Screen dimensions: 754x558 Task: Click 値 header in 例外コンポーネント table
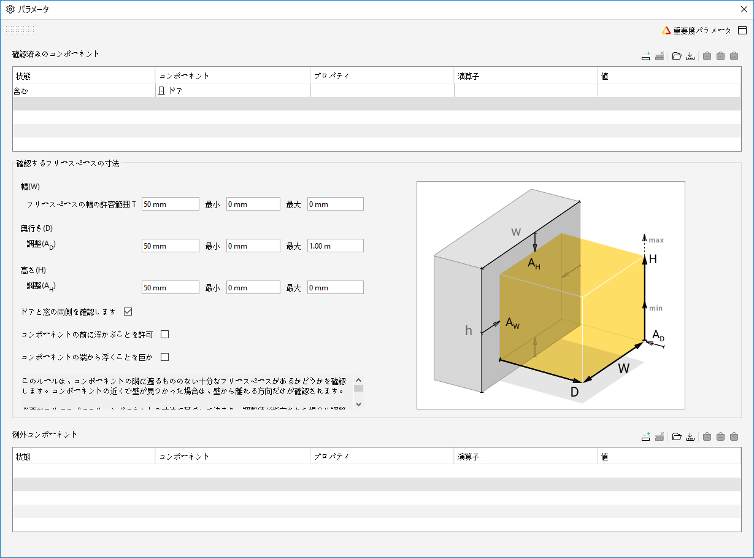(669, 456)
